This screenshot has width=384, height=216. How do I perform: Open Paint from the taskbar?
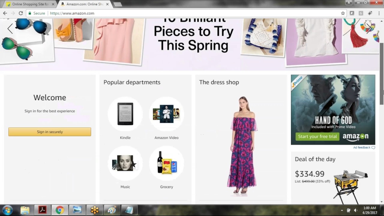click(x=112, y=210)
